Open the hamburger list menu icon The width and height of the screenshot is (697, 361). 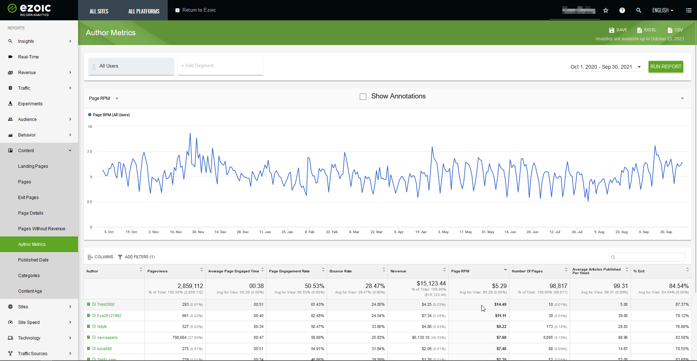click(x=689, y=11)
